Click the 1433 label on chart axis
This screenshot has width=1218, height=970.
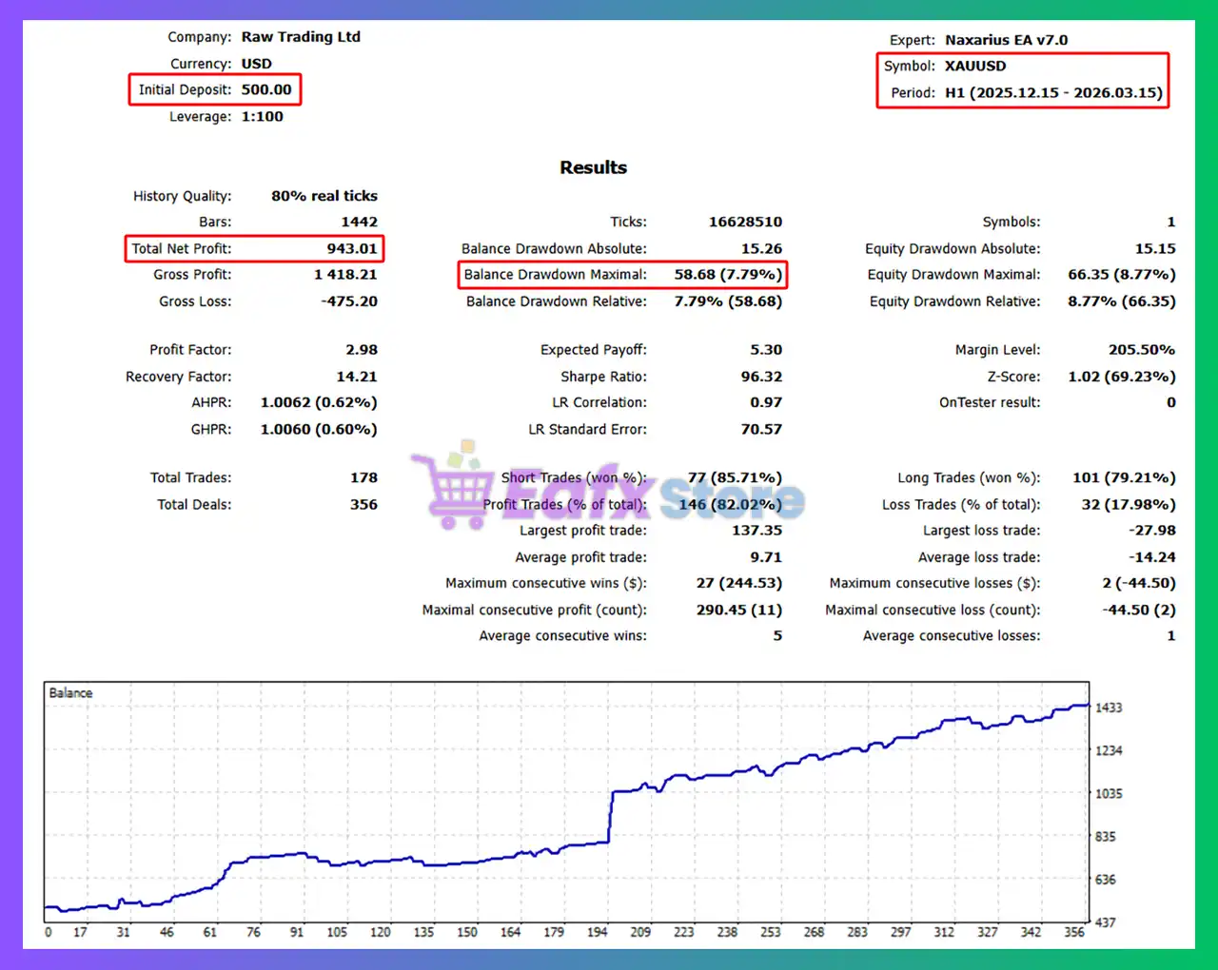(x=1109, y=708)
